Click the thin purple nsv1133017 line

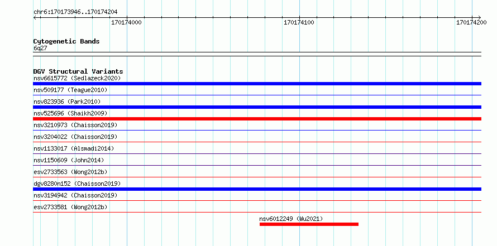[257, 153]
